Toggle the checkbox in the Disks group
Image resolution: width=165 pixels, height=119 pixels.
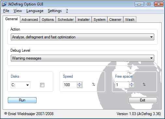pyautogui.click(x=42, y=85)
